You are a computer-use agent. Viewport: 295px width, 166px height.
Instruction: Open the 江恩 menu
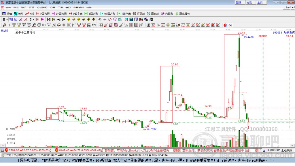click(32, 8)
